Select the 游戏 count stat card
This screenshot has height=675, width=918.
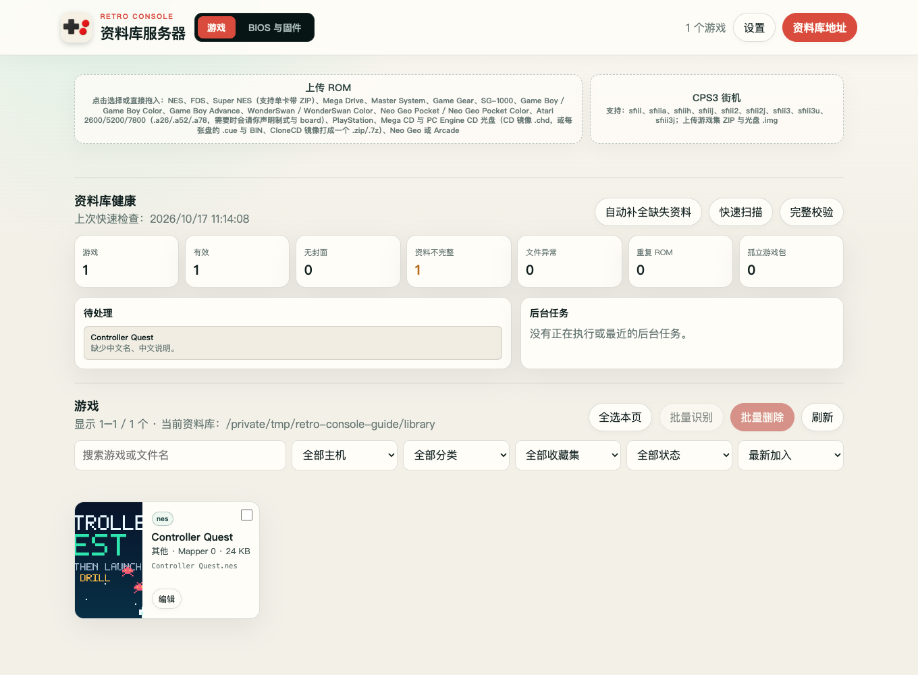126,261
